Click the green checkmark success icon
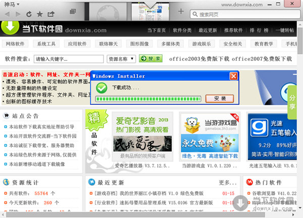Viewport: 303px width, 218px height. point(102,88)
